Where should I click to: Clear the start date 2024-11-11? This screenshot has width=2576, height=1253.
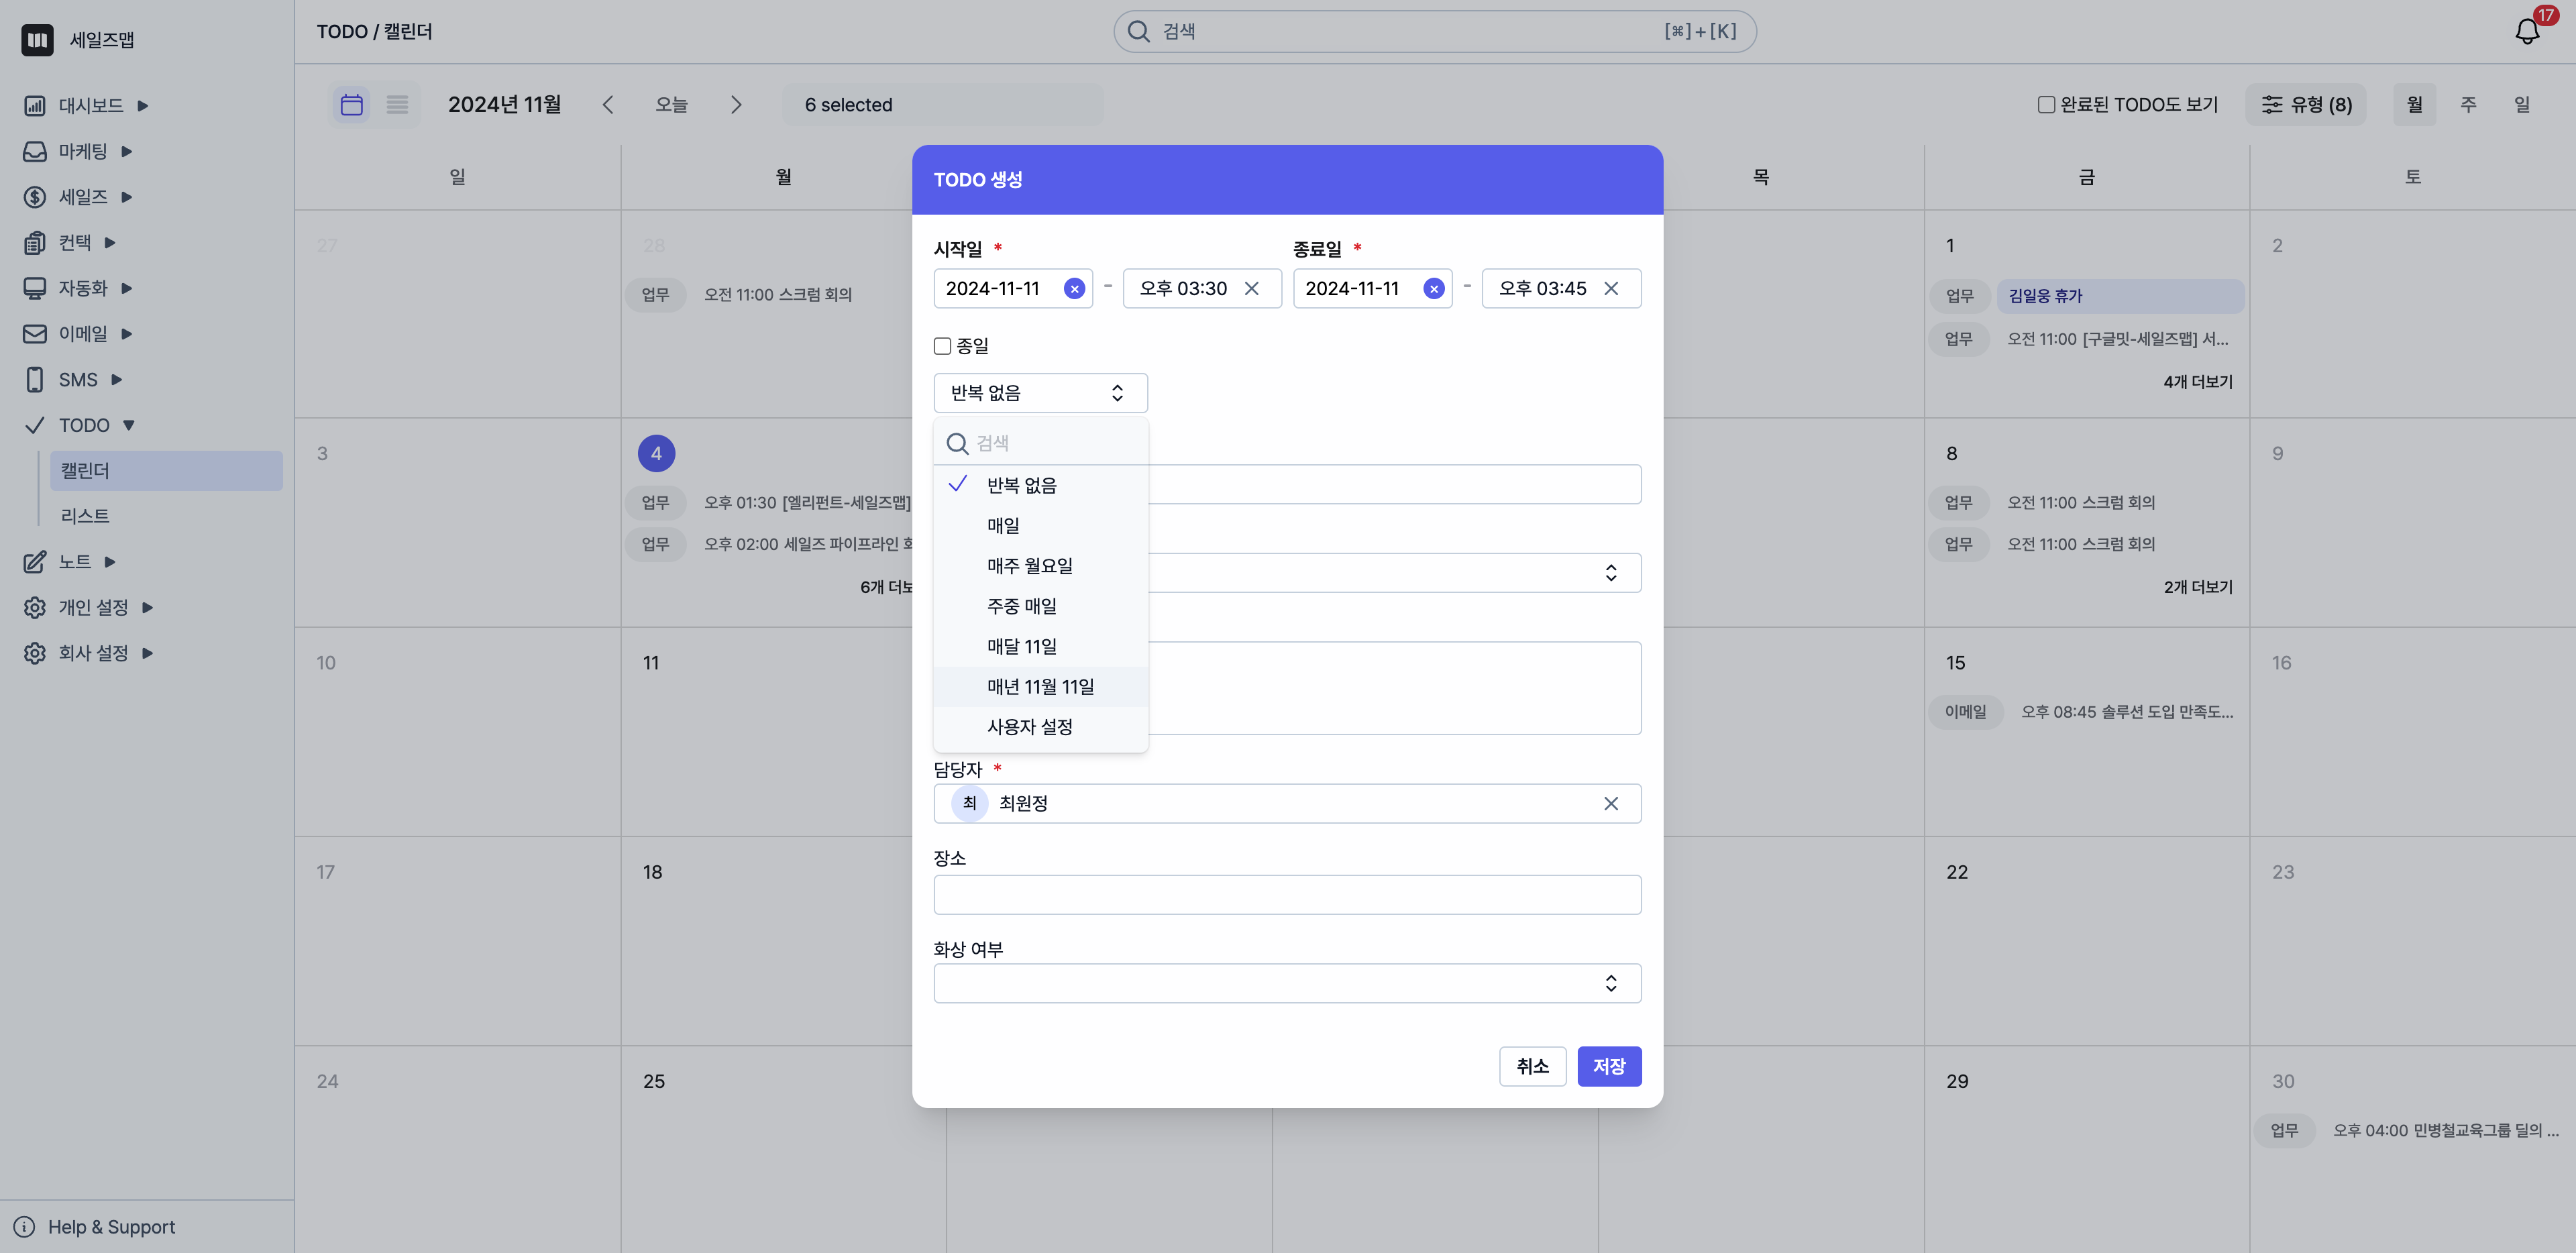pos(1074,289)
